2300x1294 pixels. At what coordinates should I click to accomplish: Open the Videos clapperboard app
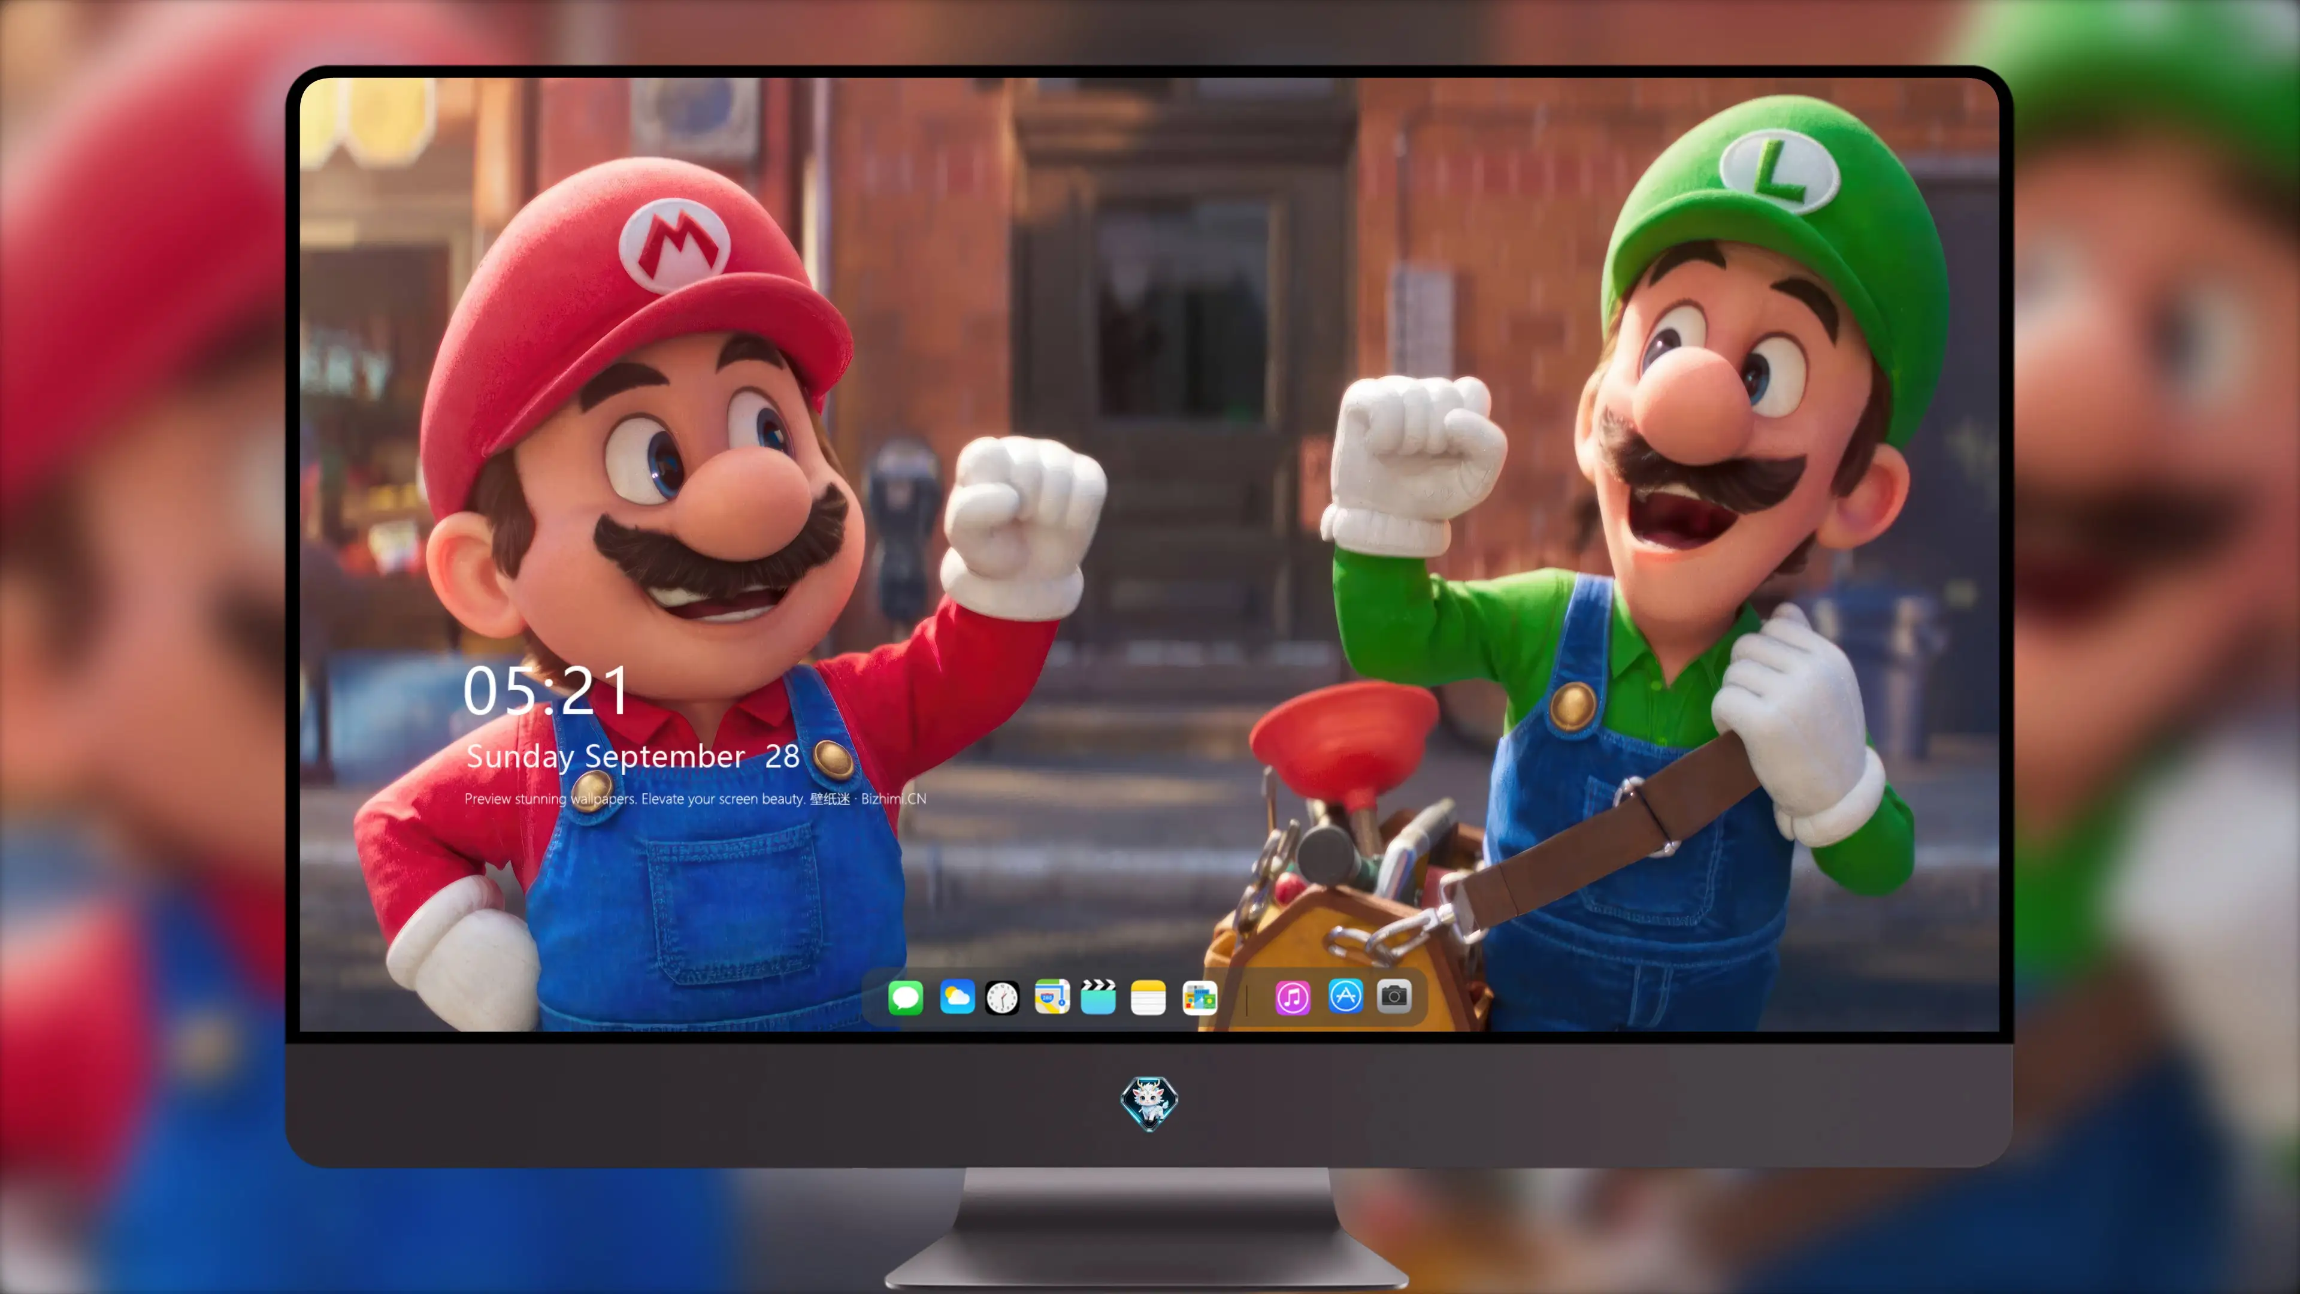tap(1098, 997)
